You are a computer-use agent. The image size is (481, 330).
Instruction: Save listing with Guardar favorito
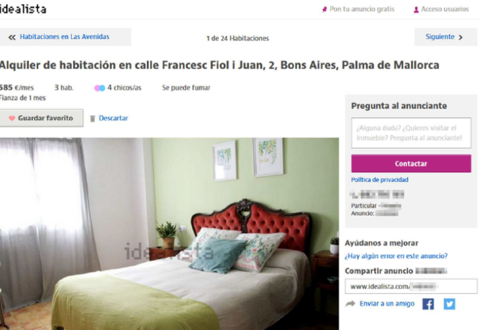(42, 118)
